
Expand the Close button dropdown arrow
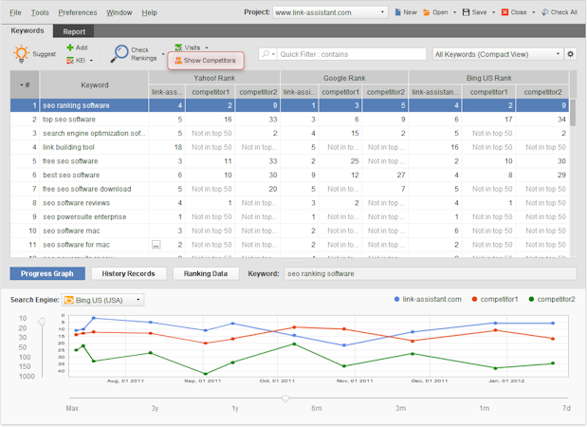(x=534, y=12)
